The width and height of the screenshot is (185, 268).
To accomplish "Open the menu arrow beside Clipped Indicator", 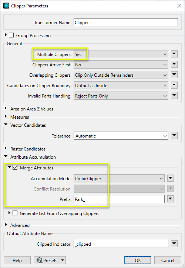I will (174, 244).
